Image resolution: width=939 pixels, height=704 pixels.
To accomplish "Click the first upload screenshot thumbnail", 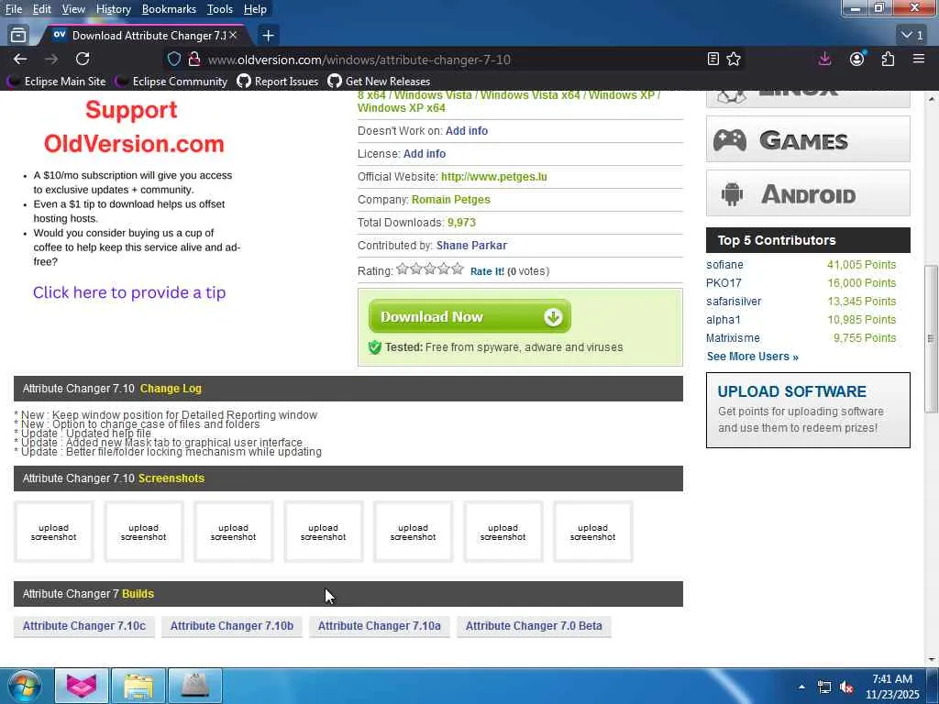I will point(54,532).
